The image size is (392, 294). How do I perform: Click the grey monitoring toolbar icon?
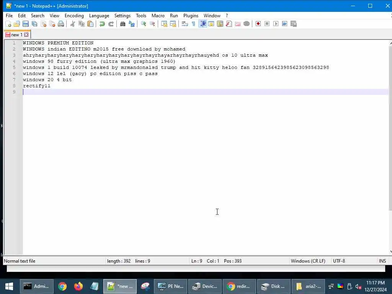coord(247,24)
